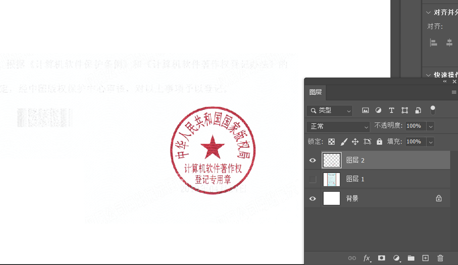Select the layer named 图层 1

[x=355, y=179]
